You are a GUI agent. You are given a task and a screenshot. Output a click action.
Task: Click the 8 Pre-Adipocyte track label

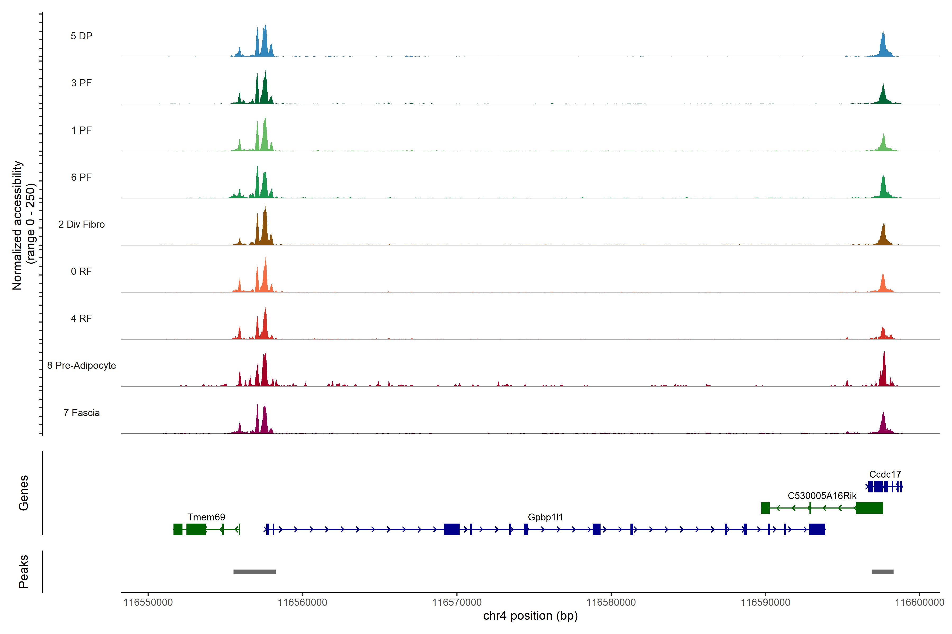[x=81, y=365]
